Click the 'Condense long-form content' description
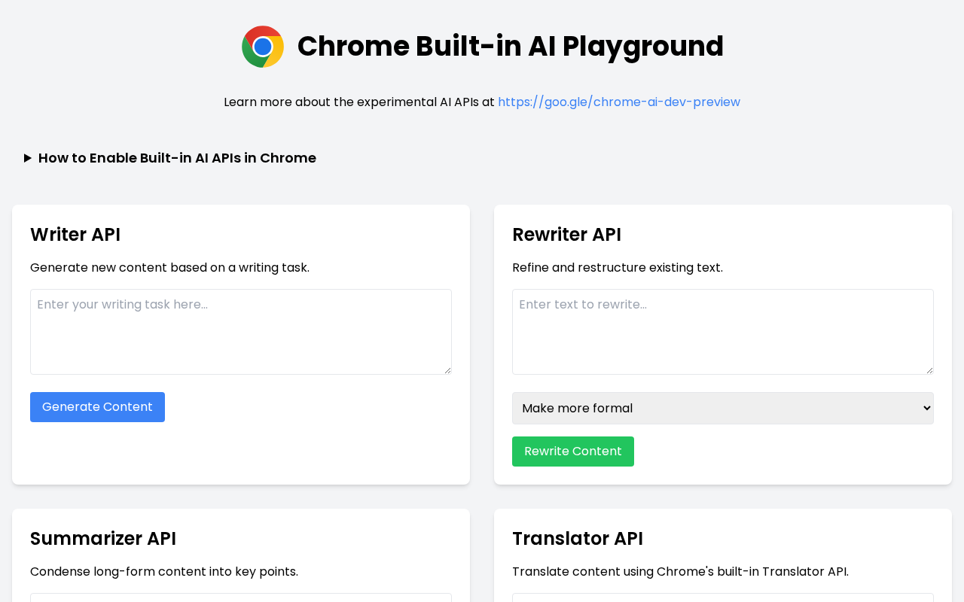964x602 pixels. pos(164,572)
